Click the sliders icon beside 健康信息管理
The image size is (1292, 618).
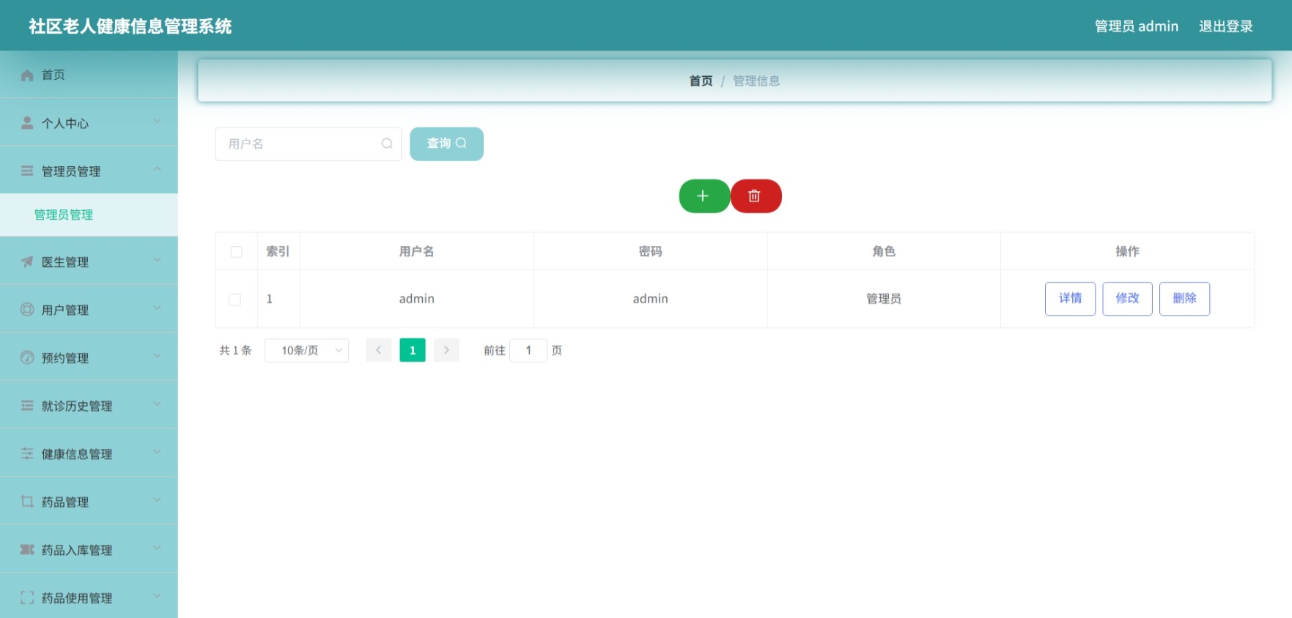tap(27, 454)
